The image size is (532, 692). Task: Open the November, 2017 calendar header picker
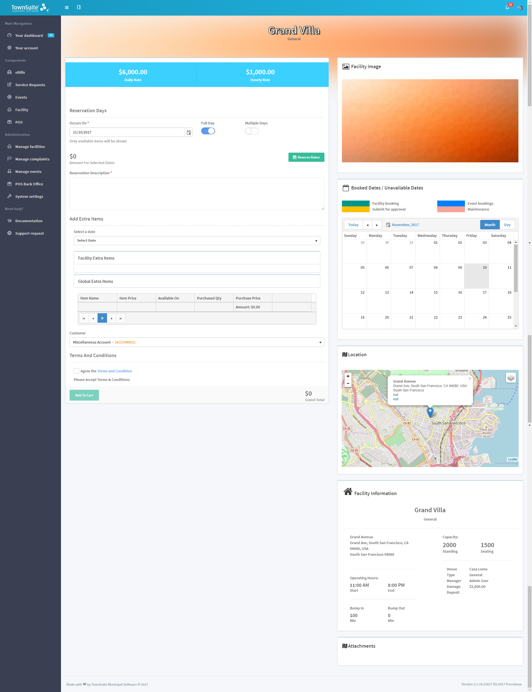tap(405, 224)
